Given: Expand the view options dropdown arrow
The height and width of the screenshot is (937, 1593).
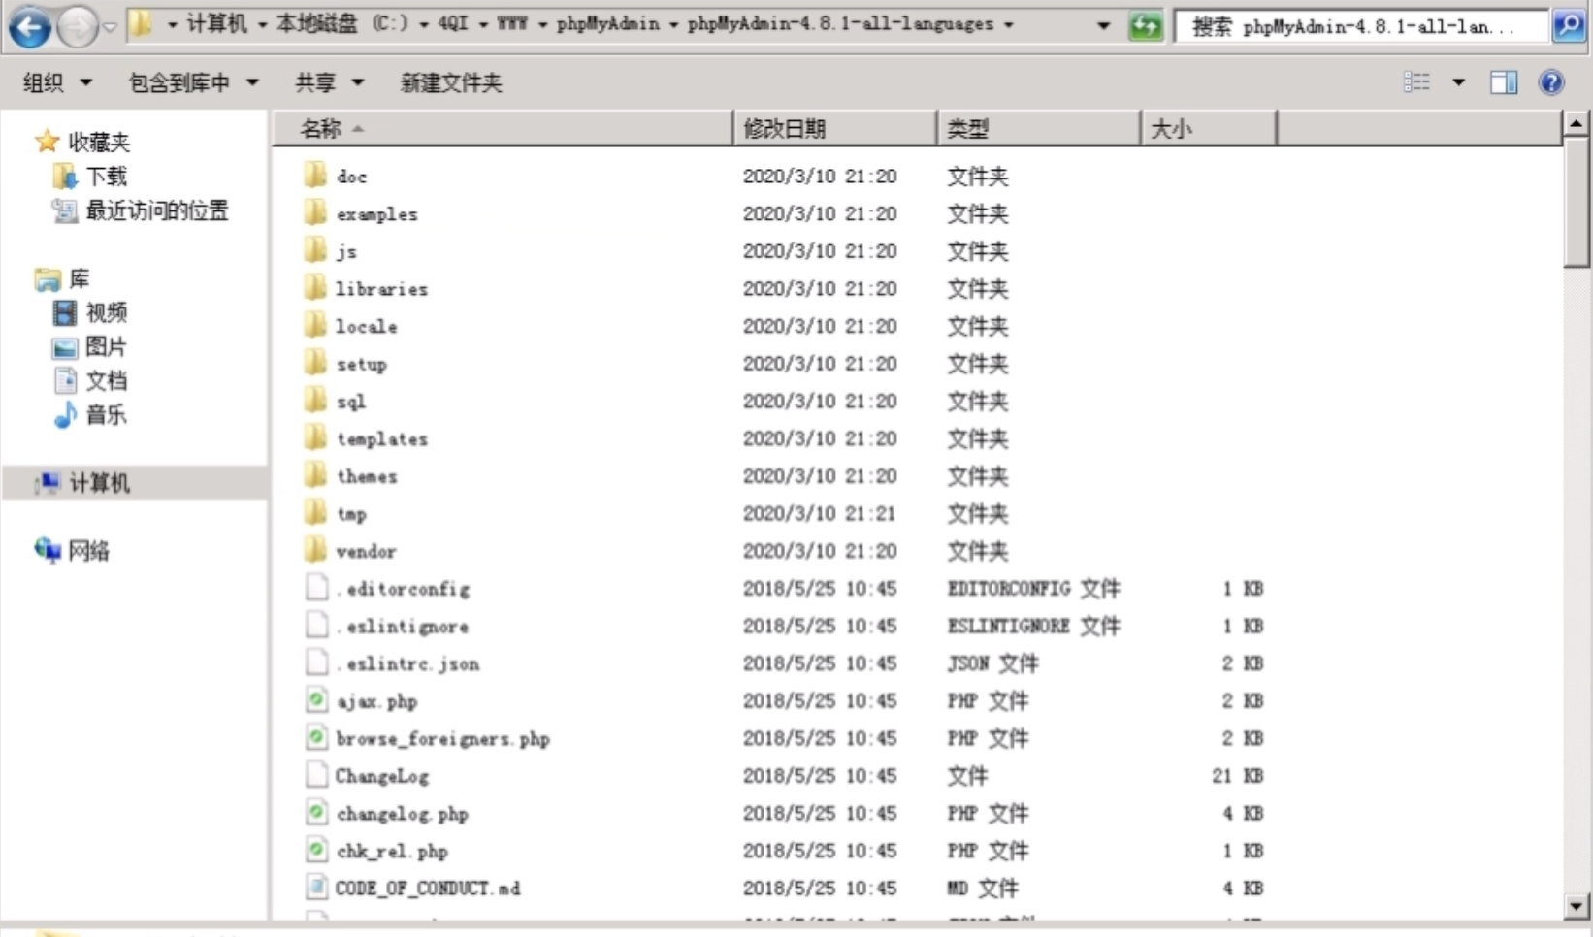Looking at the screenshot, I should point(1458,82).
